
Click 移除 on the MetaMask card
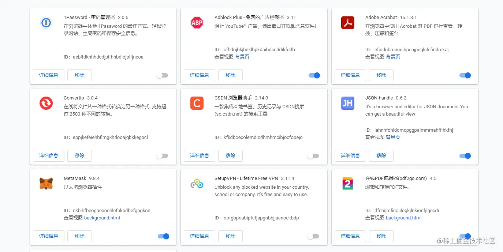(79, 236)
